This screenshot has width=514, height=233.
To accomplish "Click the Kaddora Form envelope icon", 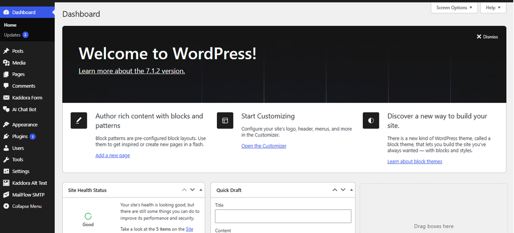I will coord(6,98).
